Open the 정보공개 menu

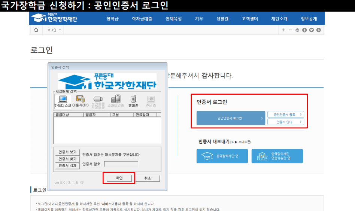[309, 19]
